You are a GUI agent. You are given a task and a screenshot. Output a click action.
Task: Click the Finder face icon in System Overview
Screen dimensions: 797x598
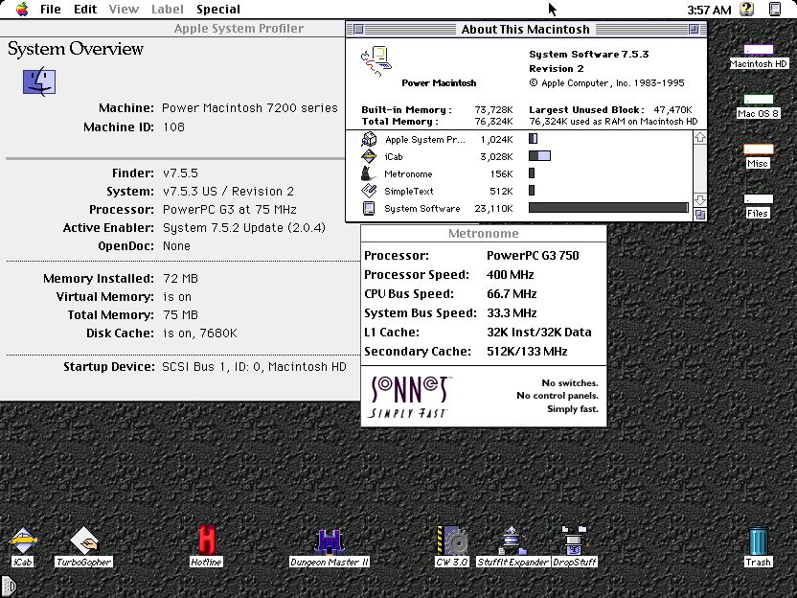39,80
